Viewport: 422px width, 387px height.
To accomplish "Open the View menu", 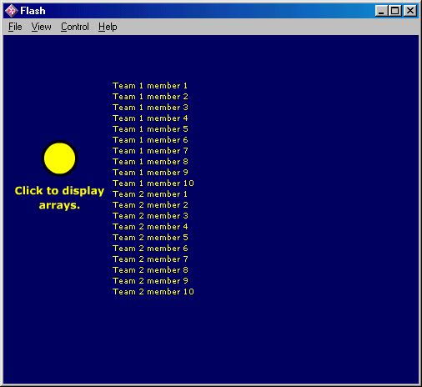I will click(41, 27).
